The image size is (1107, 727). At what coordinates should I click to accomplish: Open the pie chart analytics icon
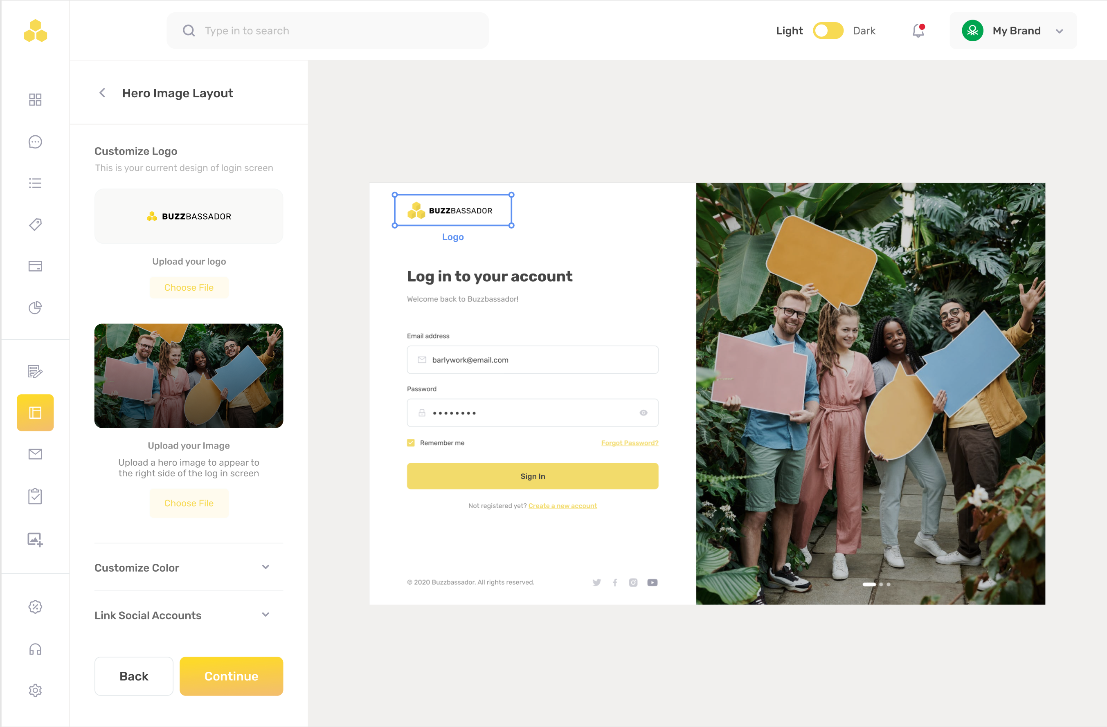pos(35,307)
